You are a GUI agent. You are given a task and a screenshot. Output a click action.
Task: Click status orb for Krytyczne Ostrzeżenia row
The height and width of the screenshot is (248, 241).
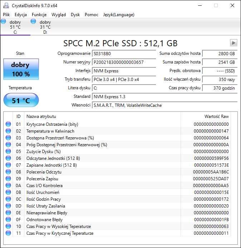tap(8, 124)
